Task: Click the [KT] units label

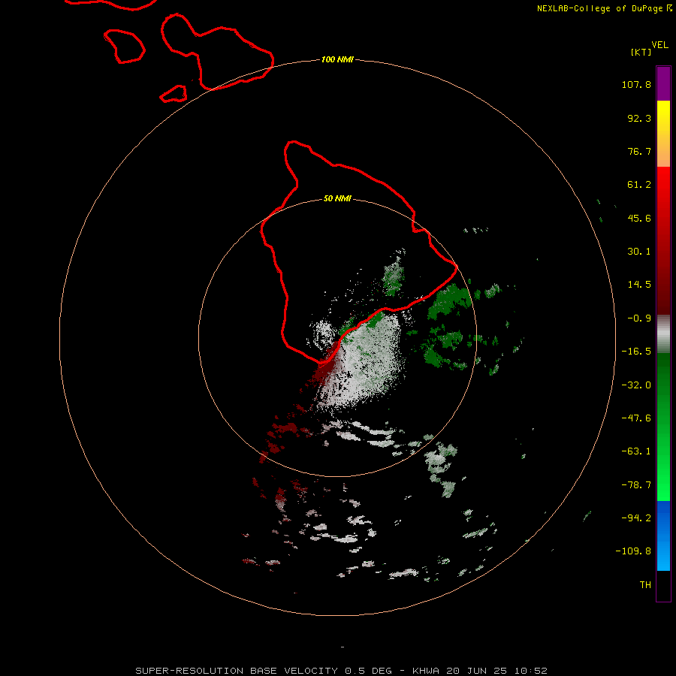Action: 641,52
